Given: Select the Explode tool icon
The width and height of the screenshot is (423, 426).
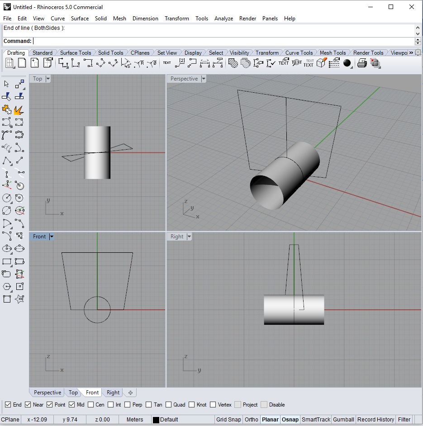Looking at the screenshot, I should (19, 110).
